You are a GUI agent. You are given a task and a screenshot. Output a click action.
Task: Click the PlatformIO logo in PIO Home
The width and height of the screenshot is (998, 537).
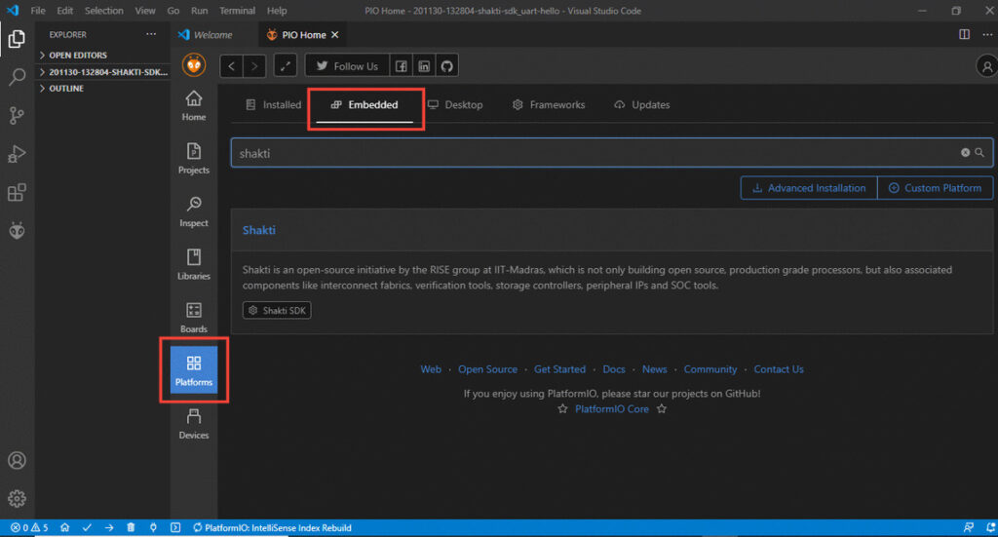pyautogui.click(x=194, y=65)
